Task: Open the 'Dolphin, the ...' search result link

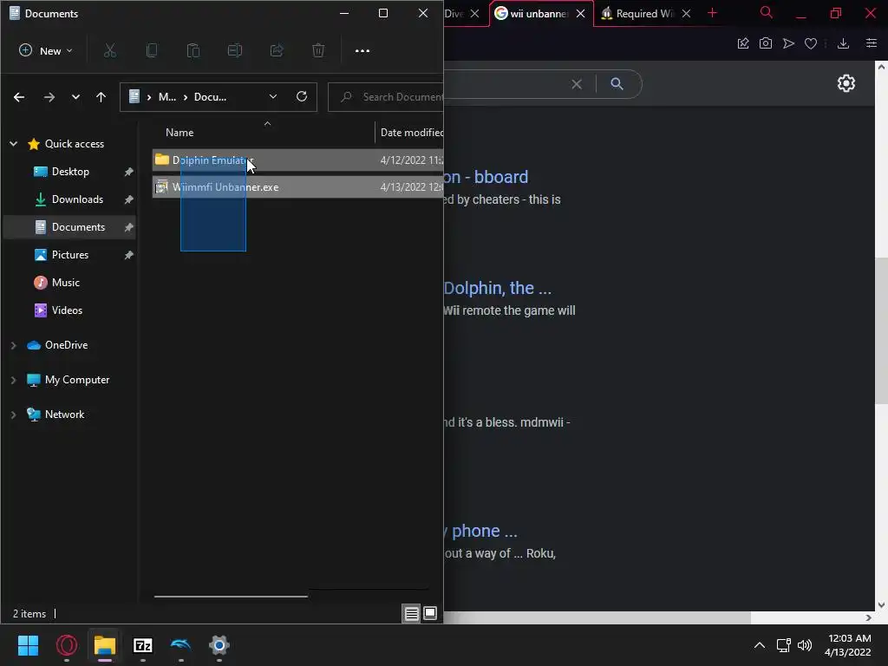Action: [497, 288]
